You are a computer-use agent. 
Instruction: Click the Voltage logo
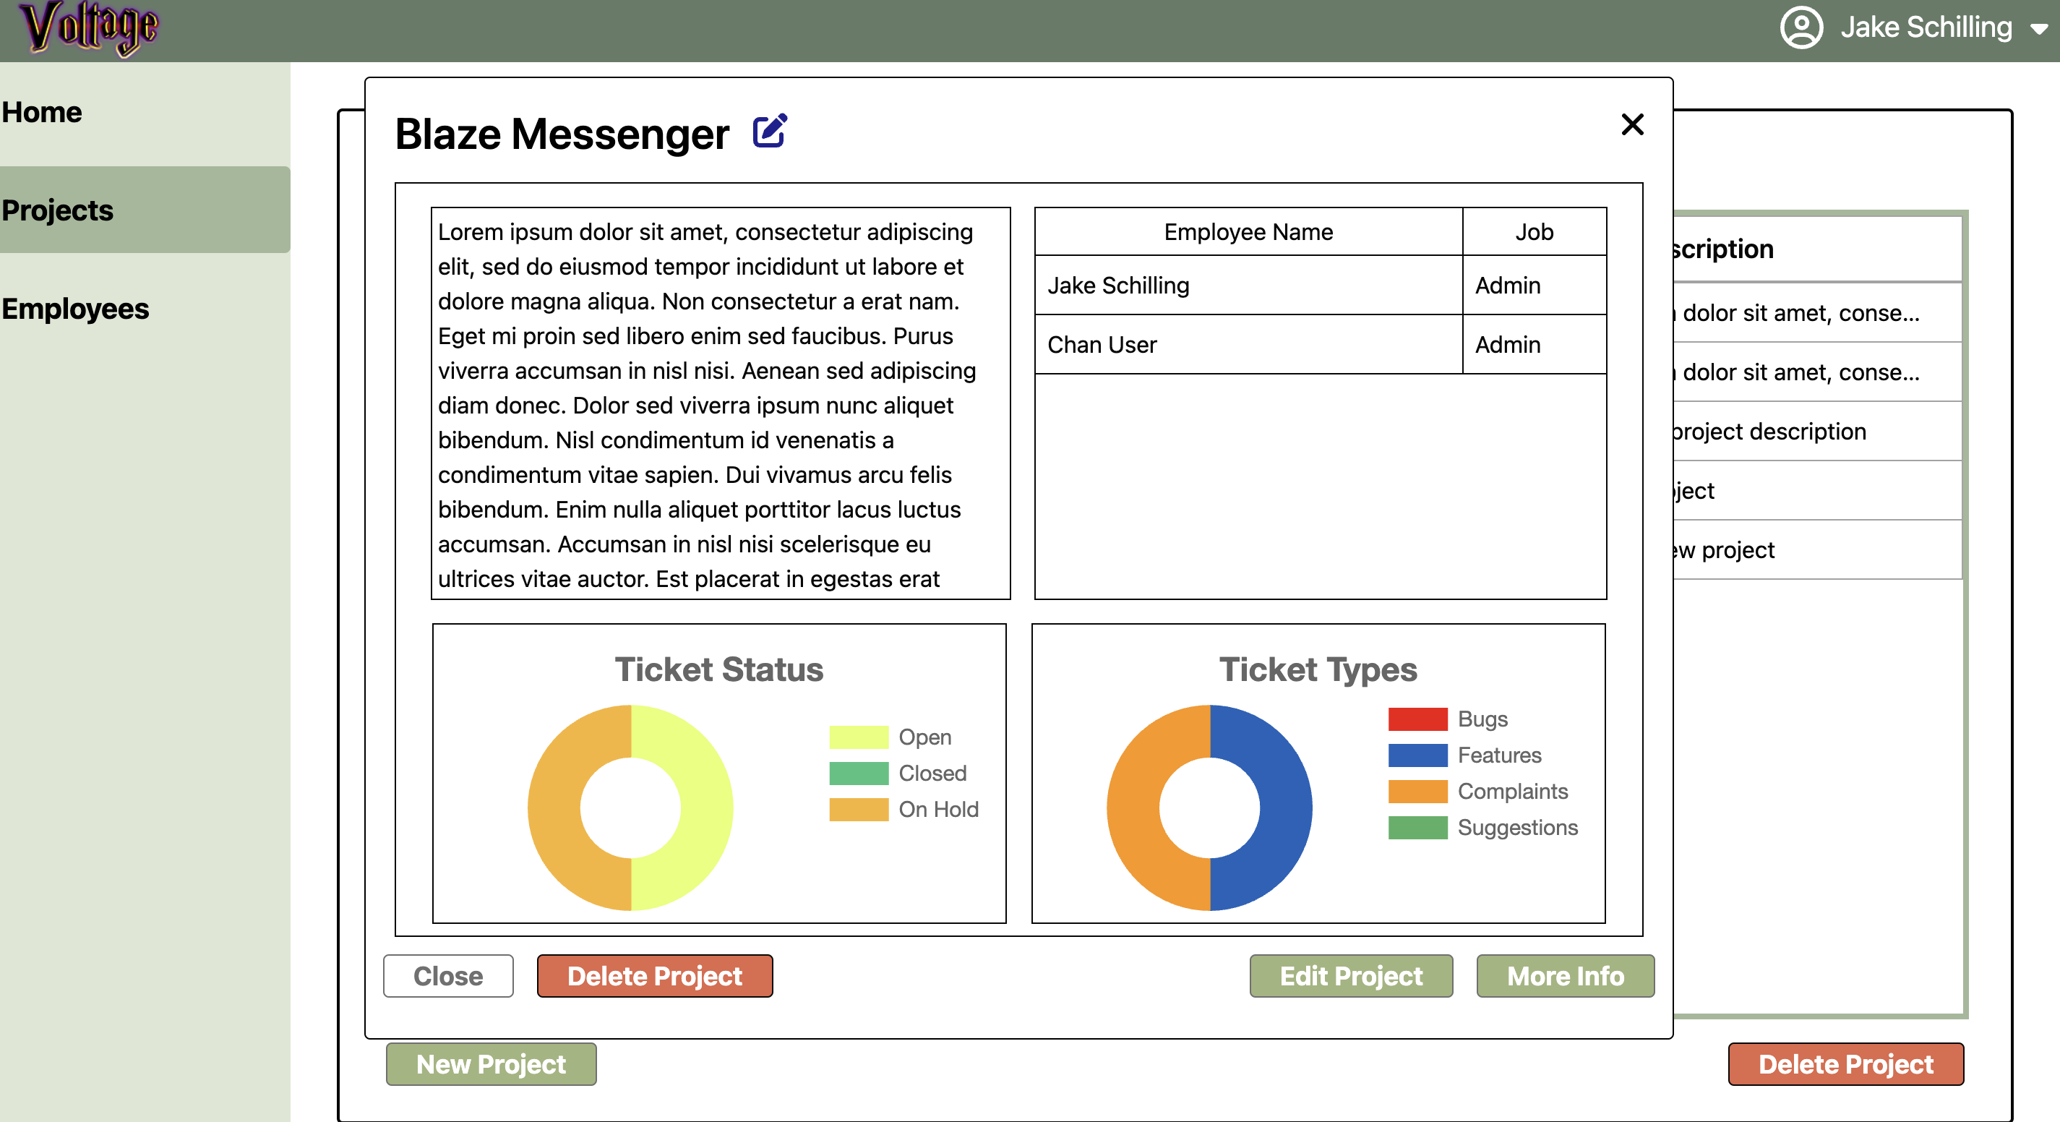90,28
